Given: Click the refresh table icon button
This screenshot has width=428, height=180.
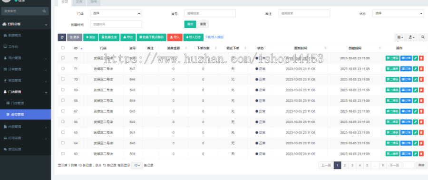Looking at the screenshot, I should coord(62,38).
